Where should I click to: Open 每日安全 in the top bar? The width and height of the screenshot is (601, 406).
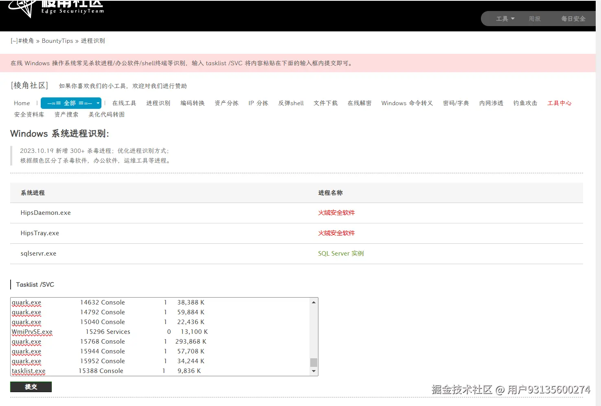pos(573,19)
